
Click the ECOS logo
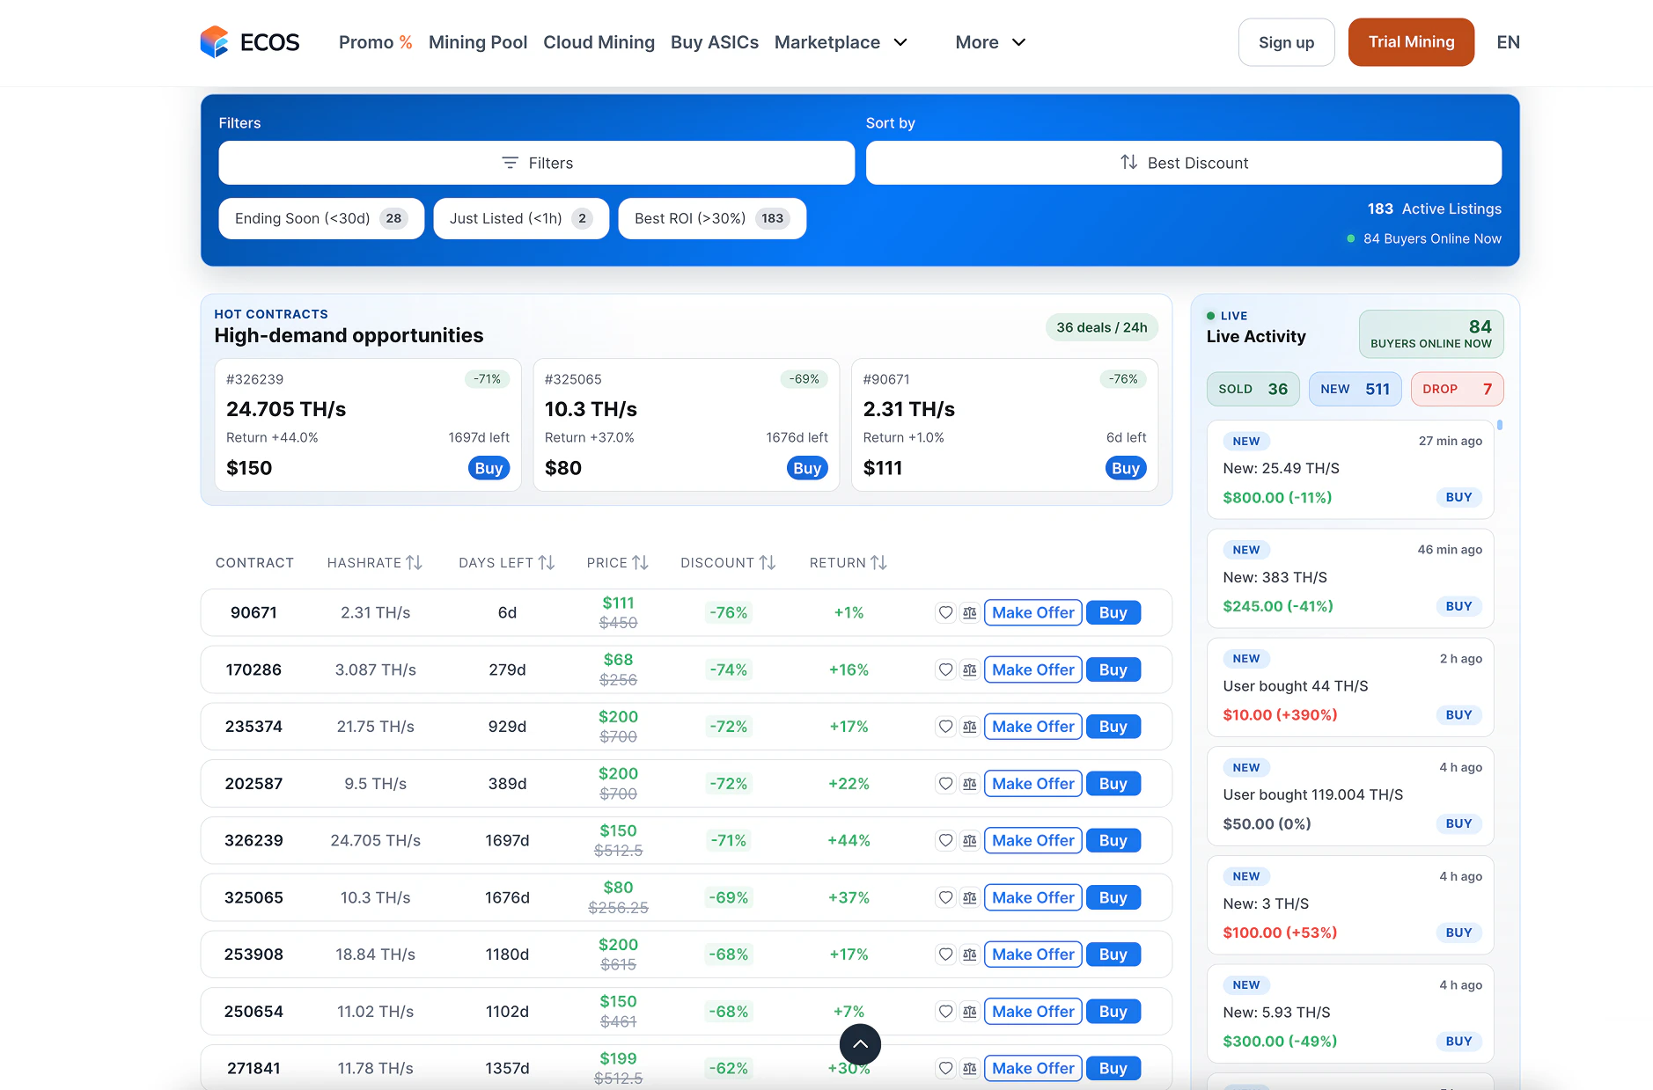coord(250,42)
